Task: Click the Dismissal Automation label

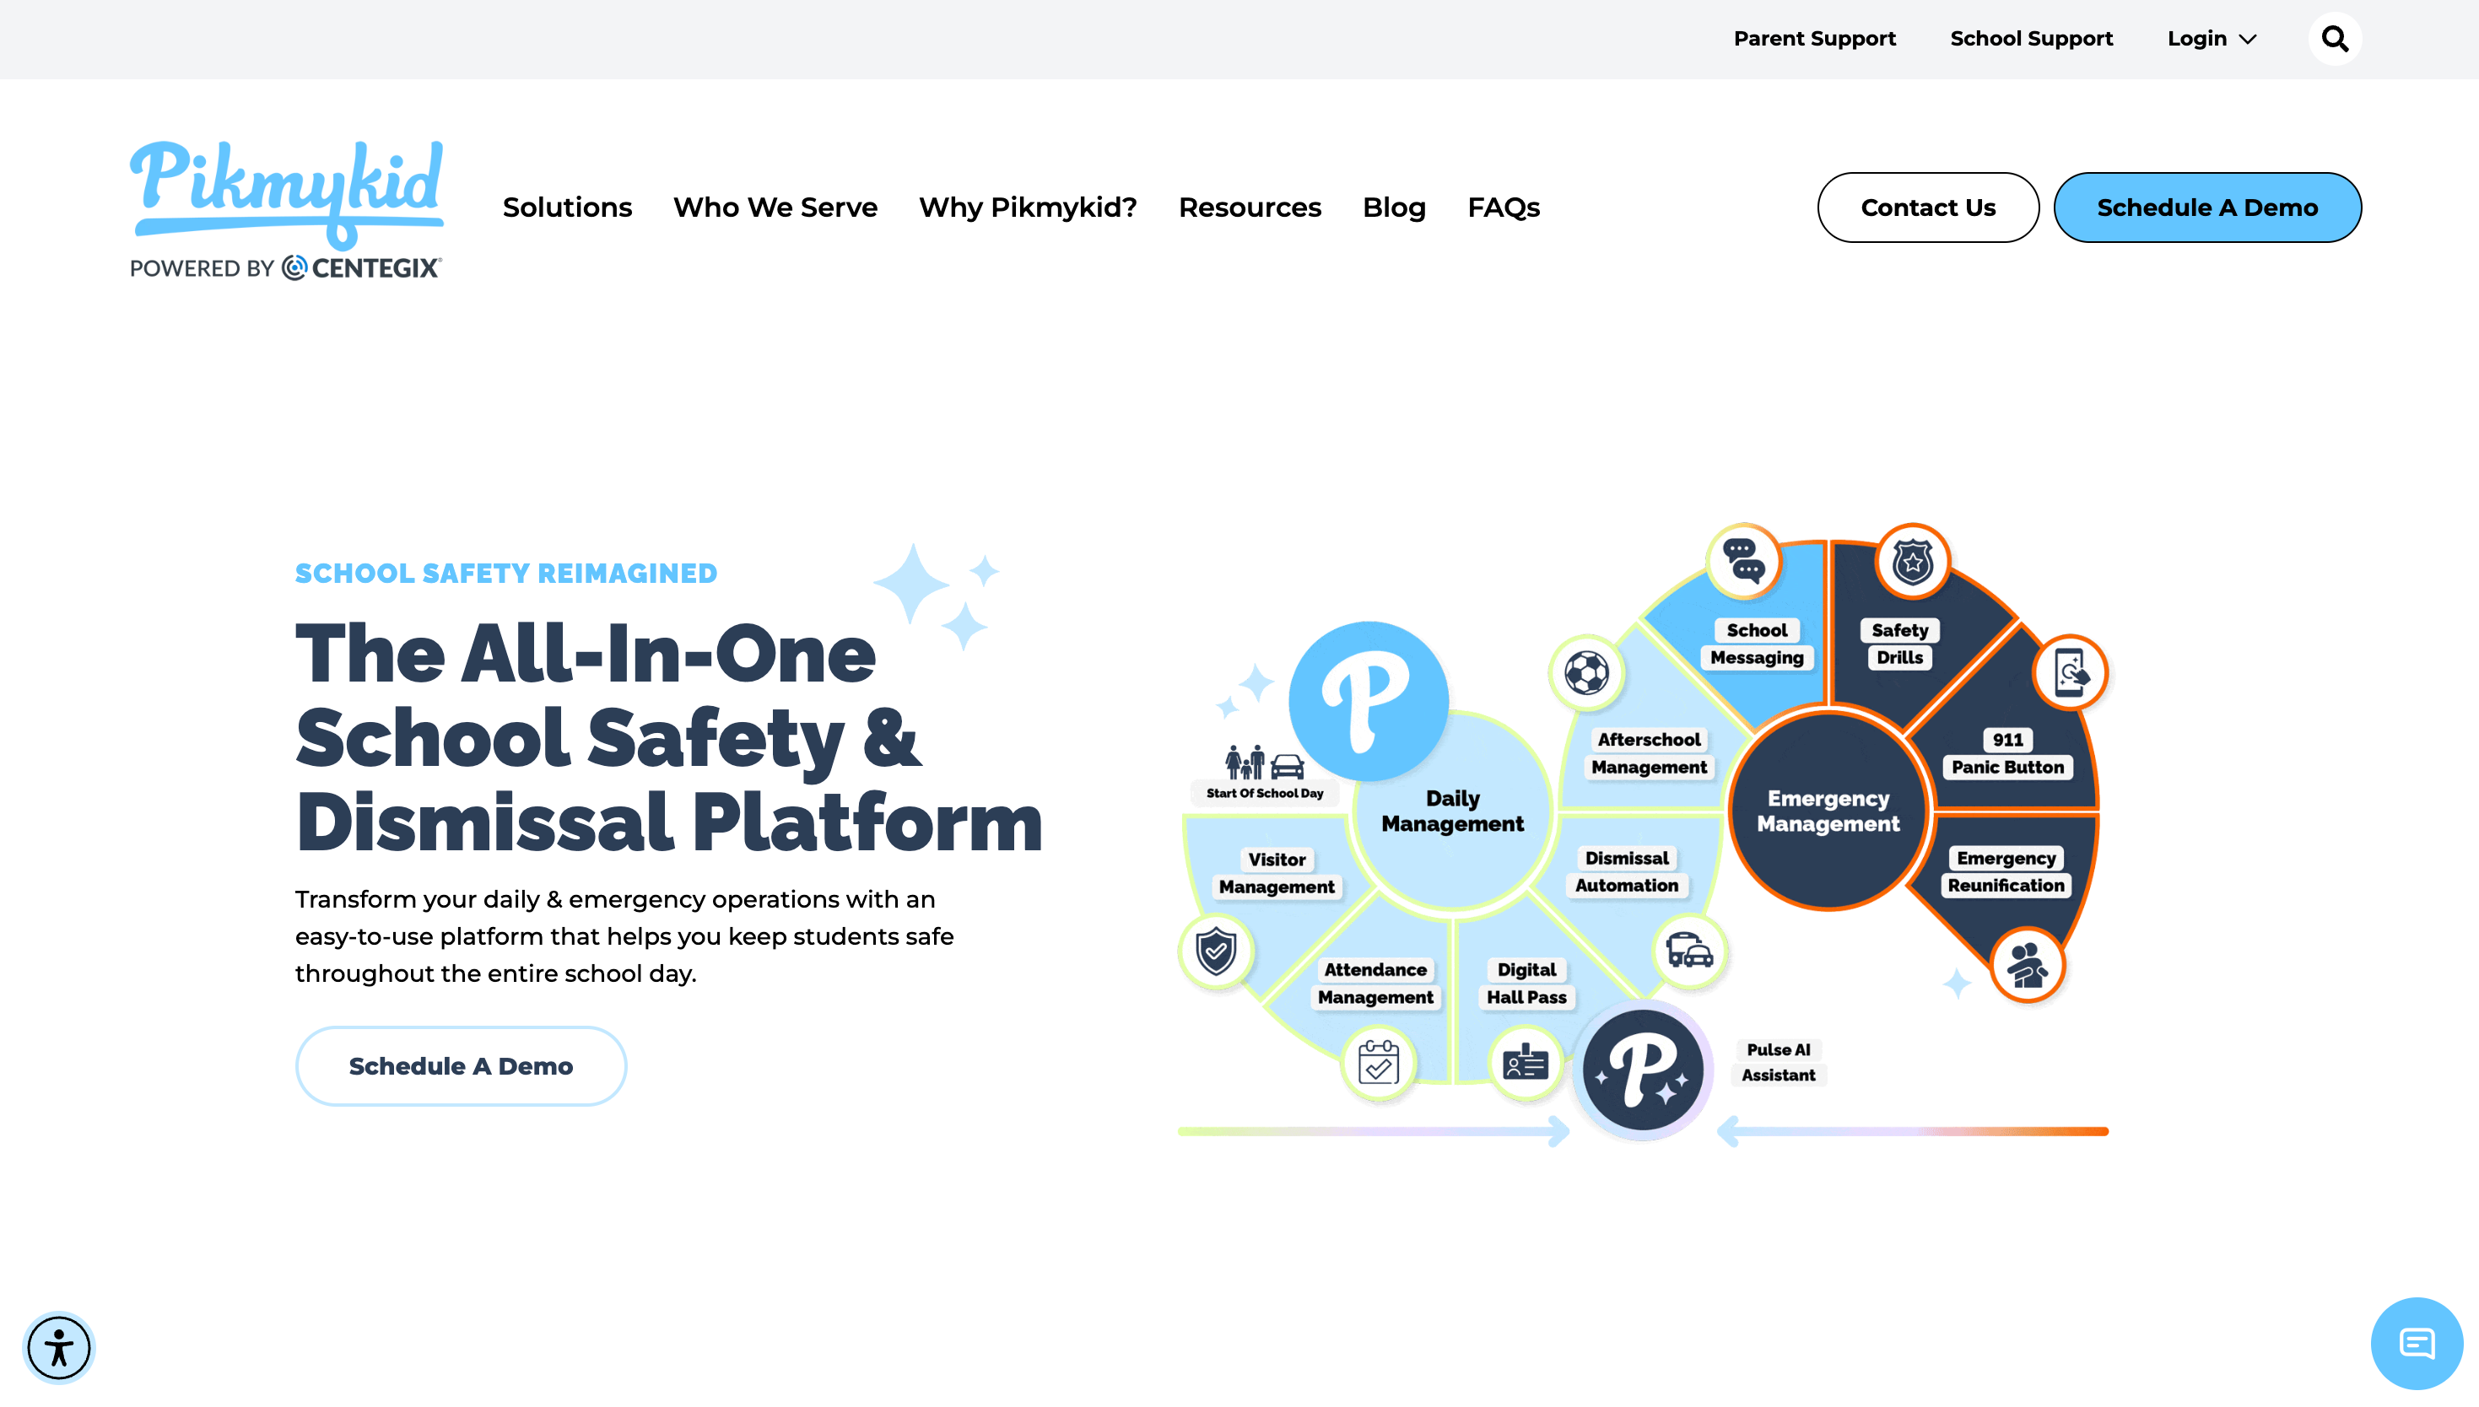Action: pyautogui.click(x=1627, y=871)
